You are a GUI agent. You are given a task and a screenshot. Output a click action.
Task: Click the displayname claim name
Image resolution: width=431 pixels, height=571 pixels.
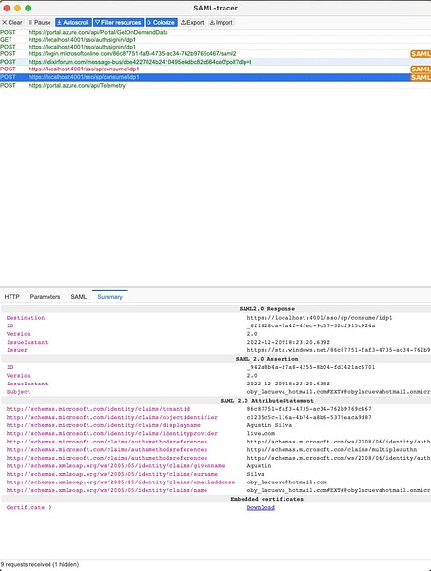(x=104, y=425)
